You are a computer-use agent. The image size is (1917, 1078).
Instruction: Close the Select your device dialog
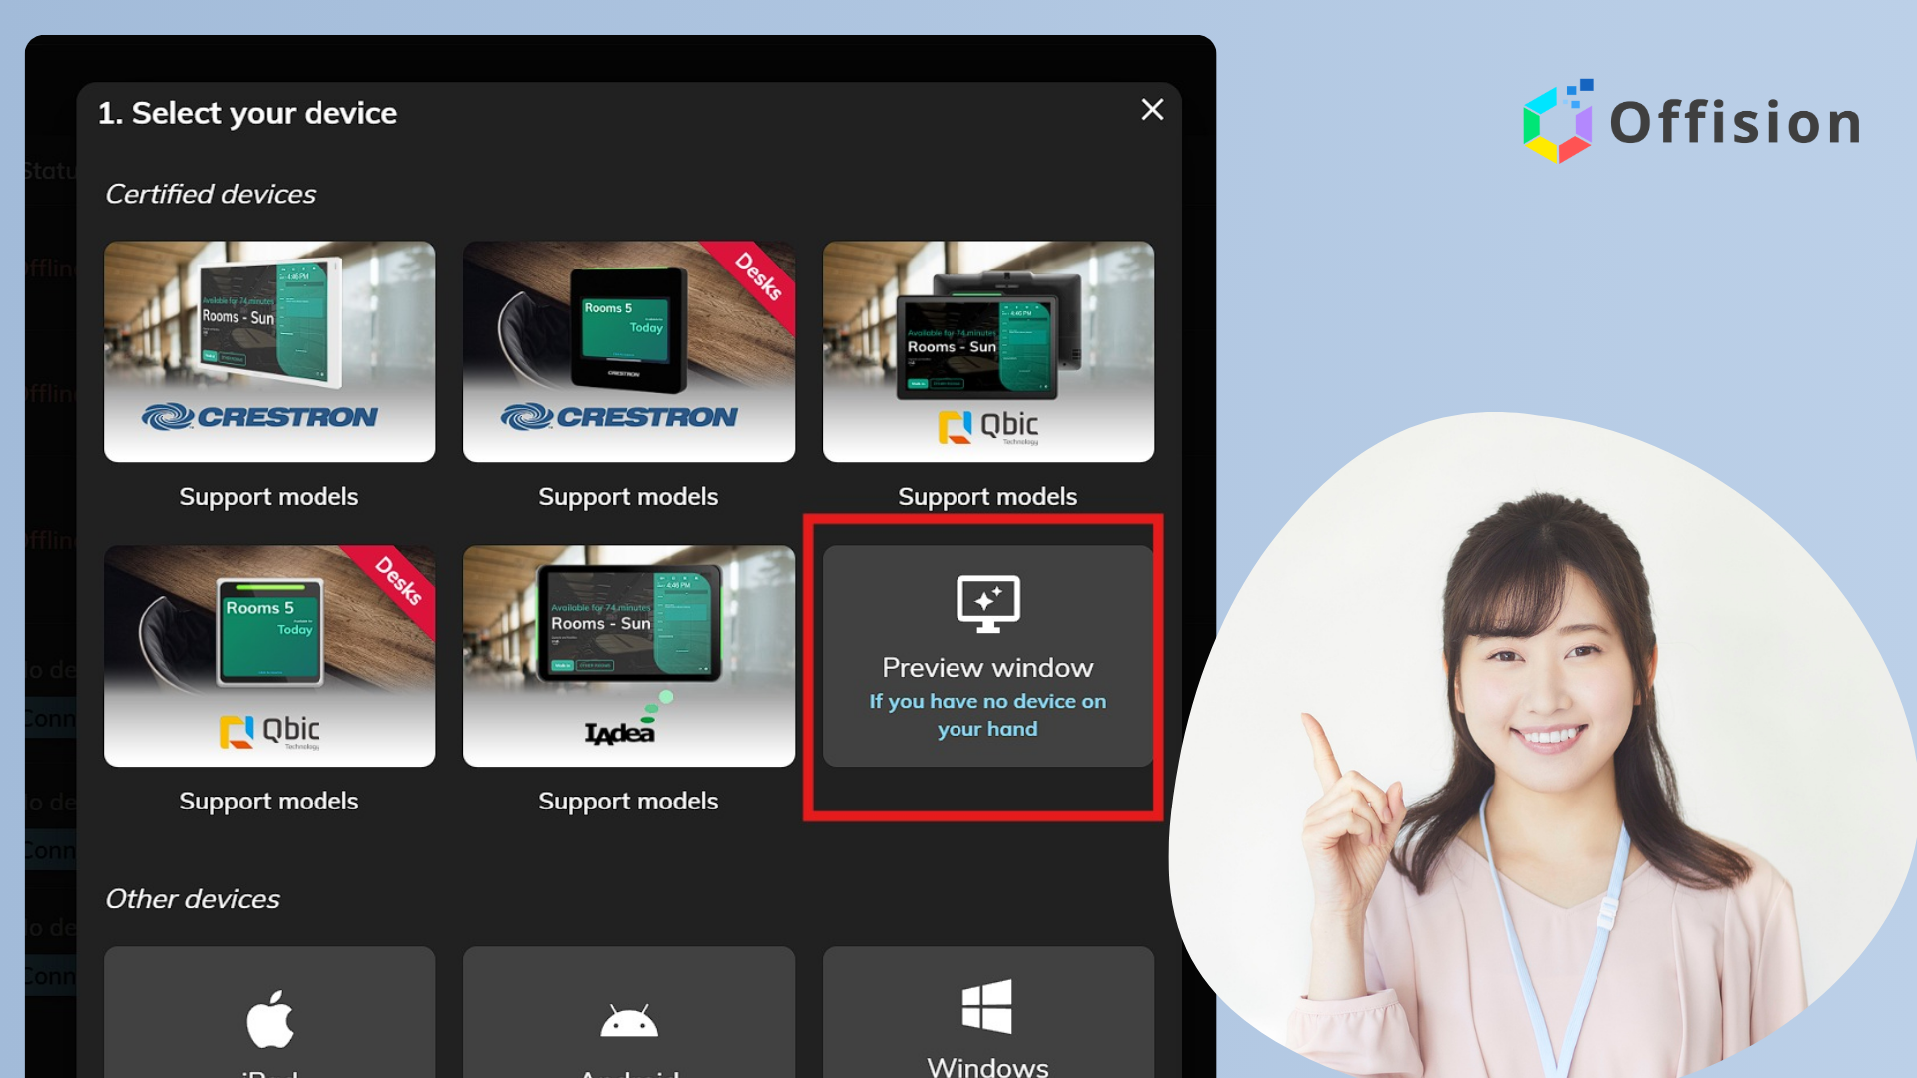[1152, 110]
